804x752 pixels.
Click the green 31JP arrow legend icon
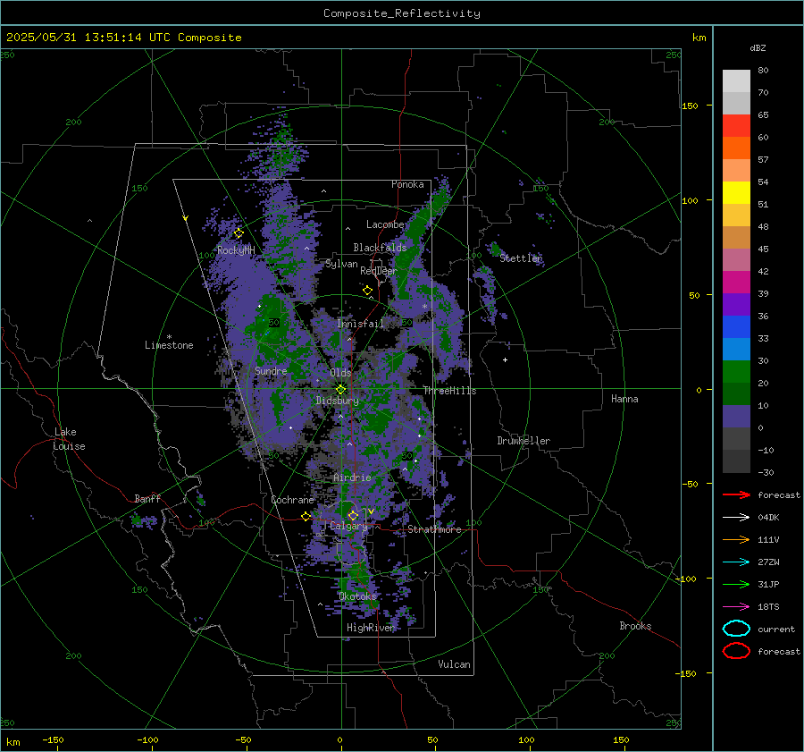tap(736, 584)
